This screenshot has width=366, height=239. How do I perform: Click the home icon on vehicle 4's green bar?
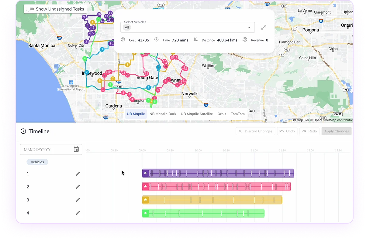click(x=146, y=213)
